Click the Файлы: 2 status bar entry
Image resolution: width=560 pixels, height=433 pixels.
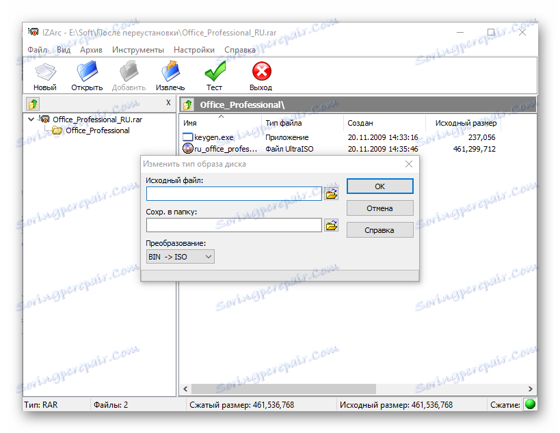click(111, 405)
